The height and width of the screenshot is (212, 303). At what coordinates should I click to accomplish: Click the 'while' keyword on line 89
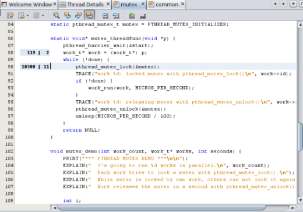[71, 59]
